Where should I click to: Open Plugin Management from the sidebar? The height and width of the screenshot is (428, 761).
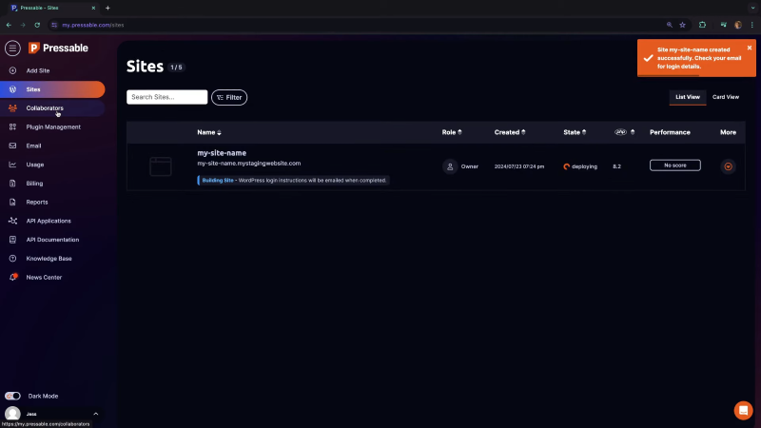pos(53,126)
